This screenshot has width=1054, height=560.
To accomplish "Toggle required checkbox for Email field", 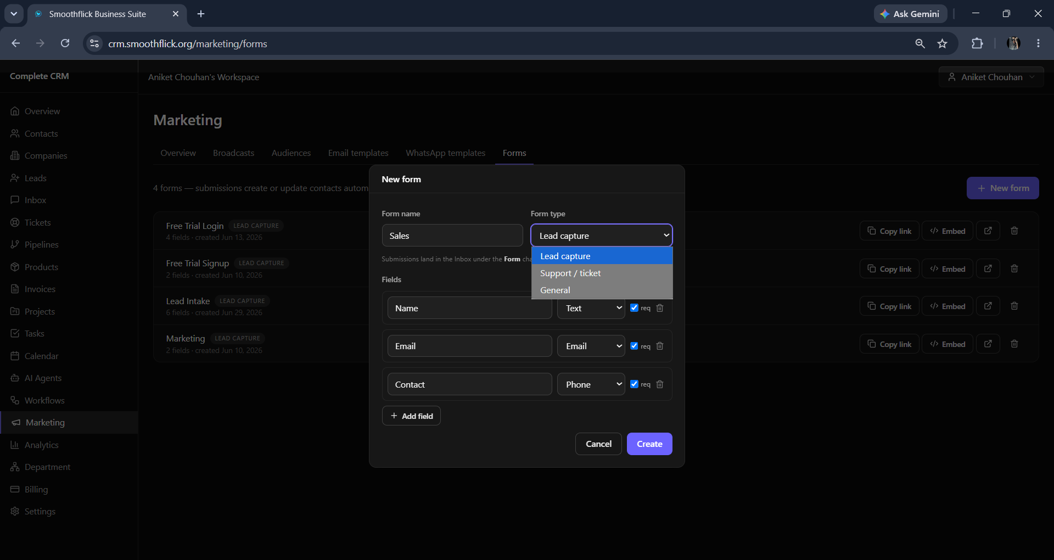I will [634, 346].
